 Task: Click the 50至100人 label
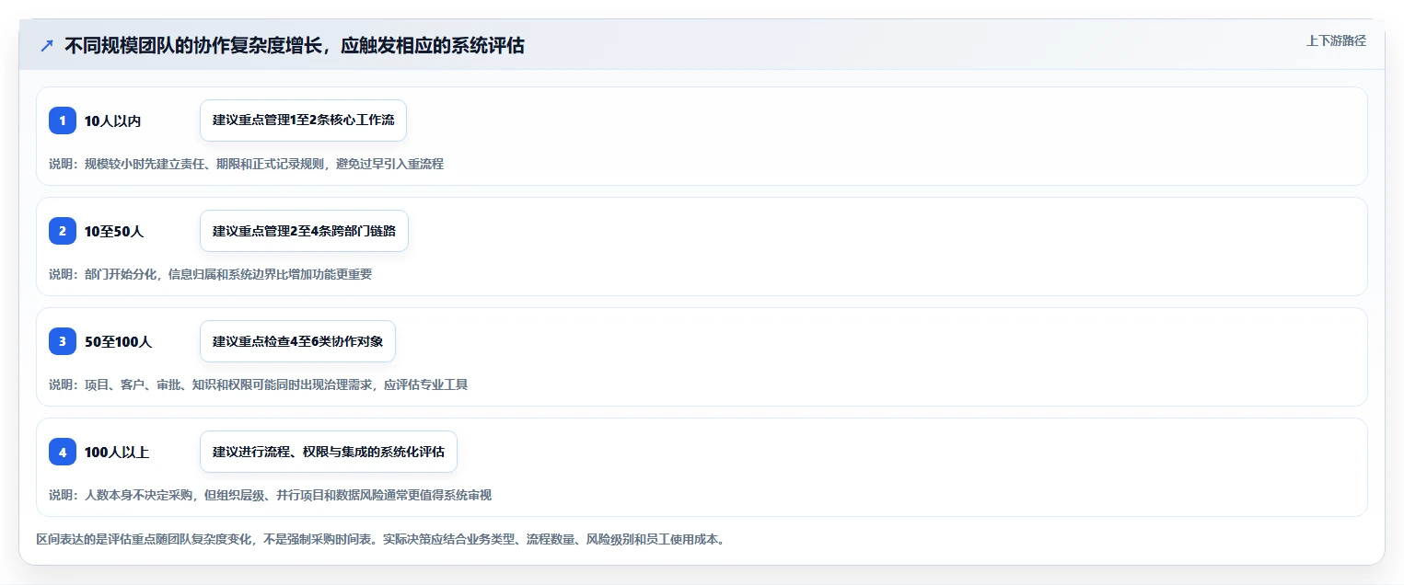118,341
